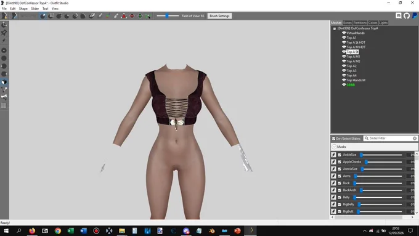The width and height of the screenshot is (419, 236).
Task: Uncheck the AppleCheeks slider checkbox
Action: point(340,162)
